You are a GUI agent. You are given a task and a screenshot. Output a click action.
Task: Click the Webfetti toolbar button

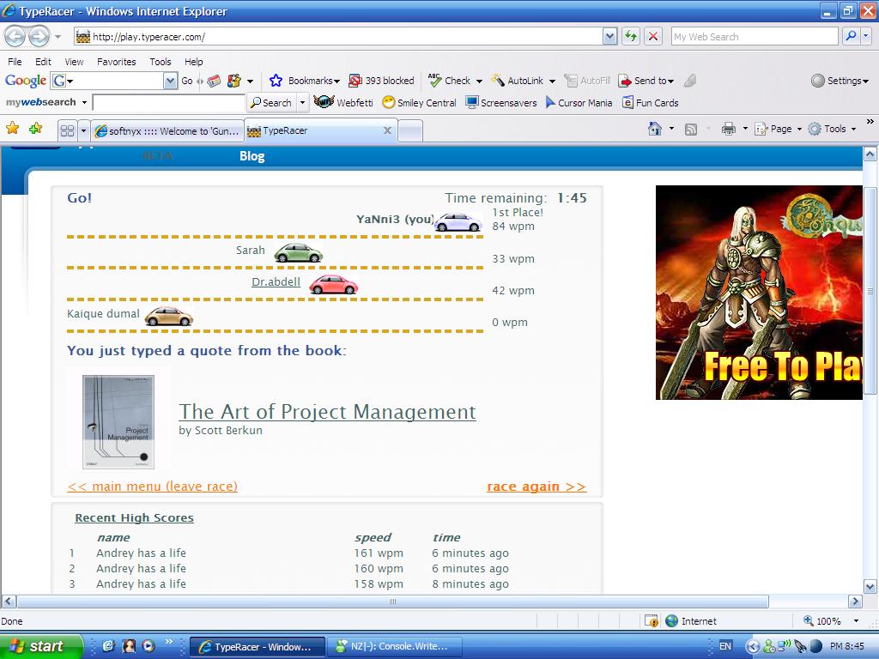tap(343, 103)
